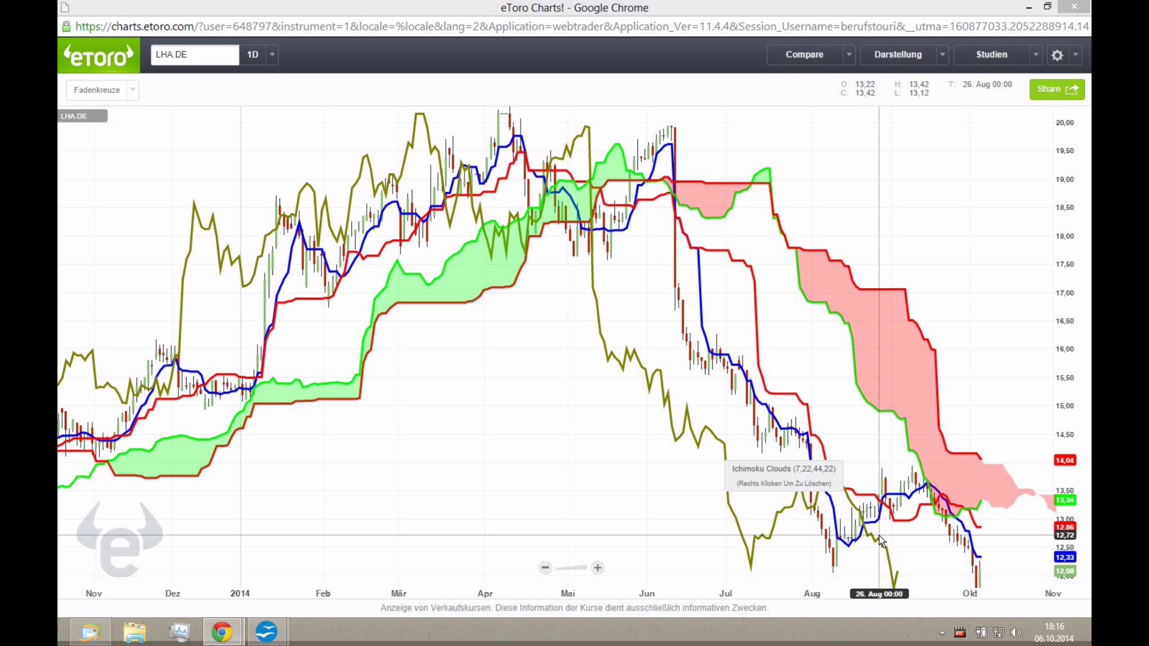The width and height of the screenshot is (1149, 646).
Task: Click the Compare button
Action: point(804,54)
